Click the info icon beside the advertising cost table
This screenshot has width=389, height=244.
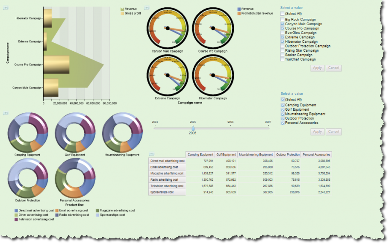(x=152, y=154)
